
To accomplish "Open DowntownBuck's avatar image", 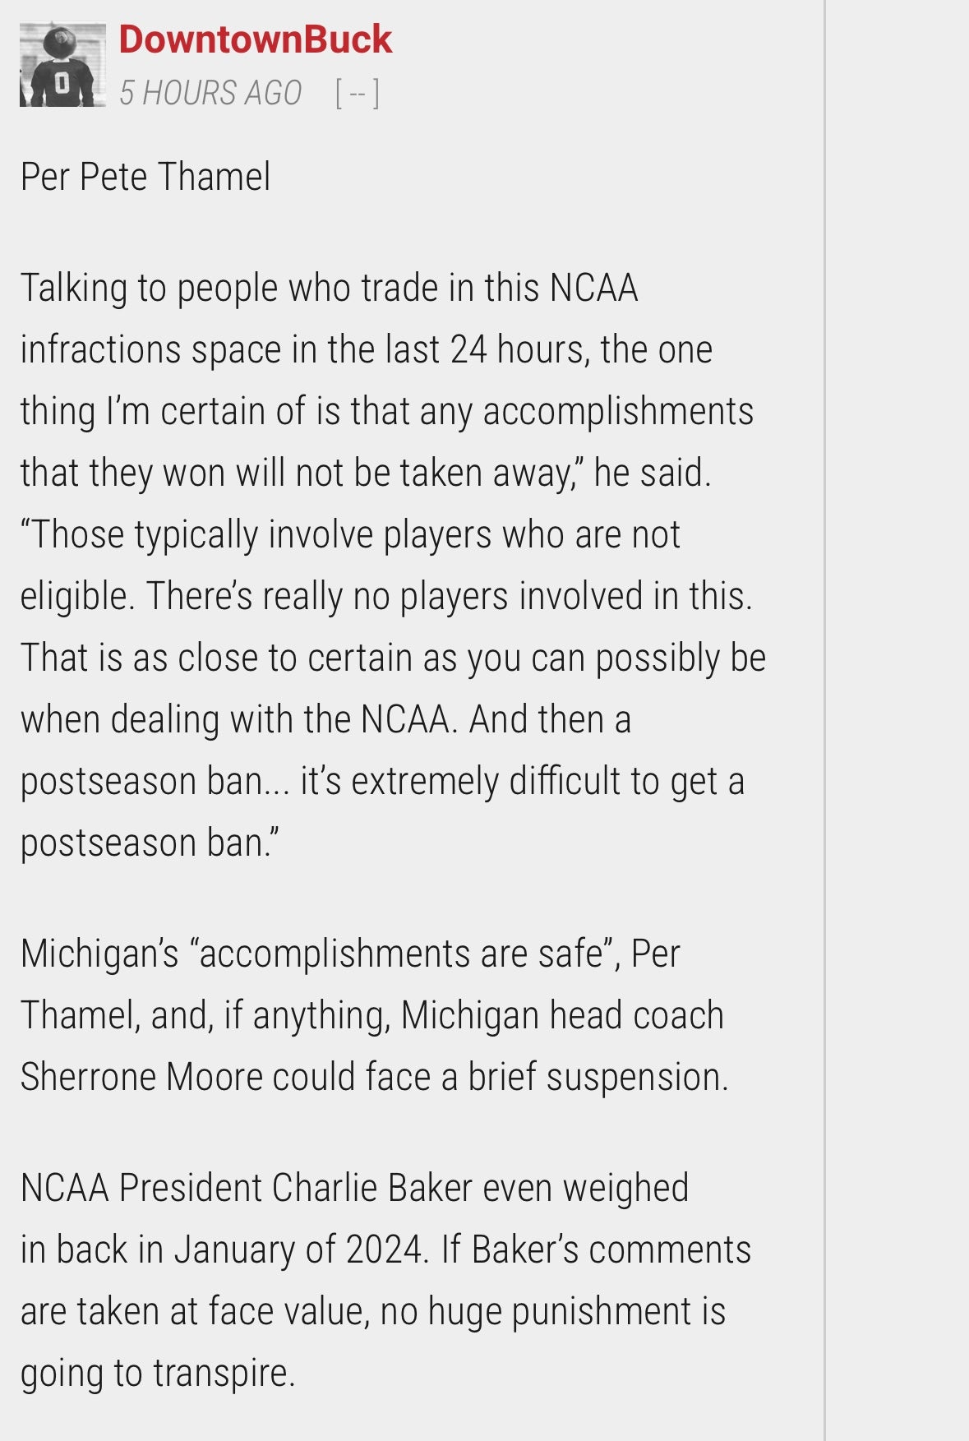I will tap(62, 65).
